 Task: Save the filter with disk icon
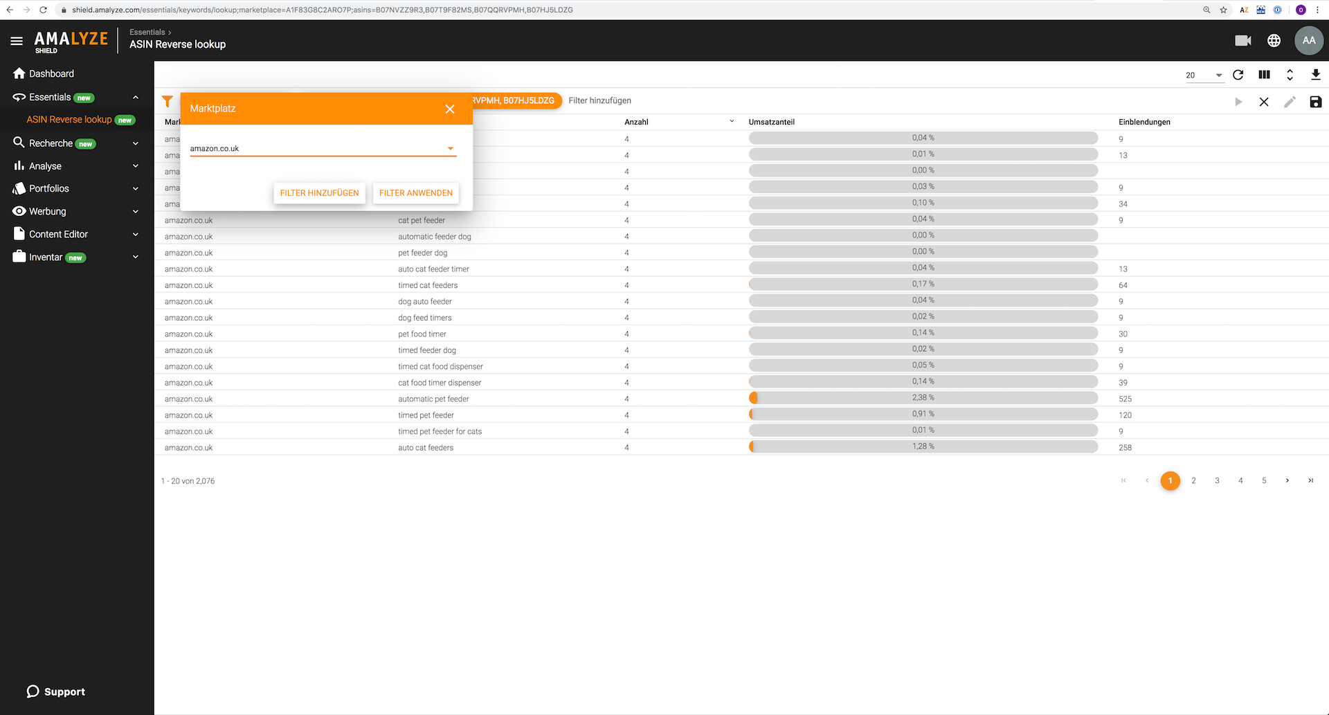pyautogui.click(x=1316, y=102)
